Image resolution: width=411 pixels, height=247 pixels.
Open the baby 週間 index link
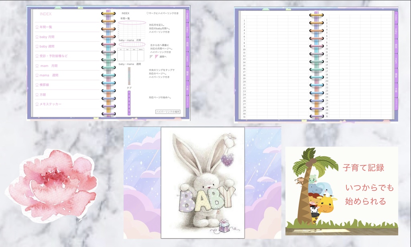[47, 47]
